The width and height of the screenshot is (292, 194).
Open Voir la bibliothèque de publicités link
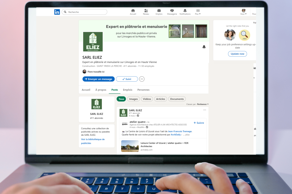click(93, 141)
